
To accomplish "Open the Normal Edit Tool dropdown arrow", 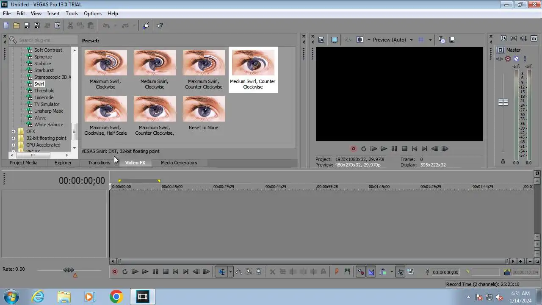I will click(230, 272).
